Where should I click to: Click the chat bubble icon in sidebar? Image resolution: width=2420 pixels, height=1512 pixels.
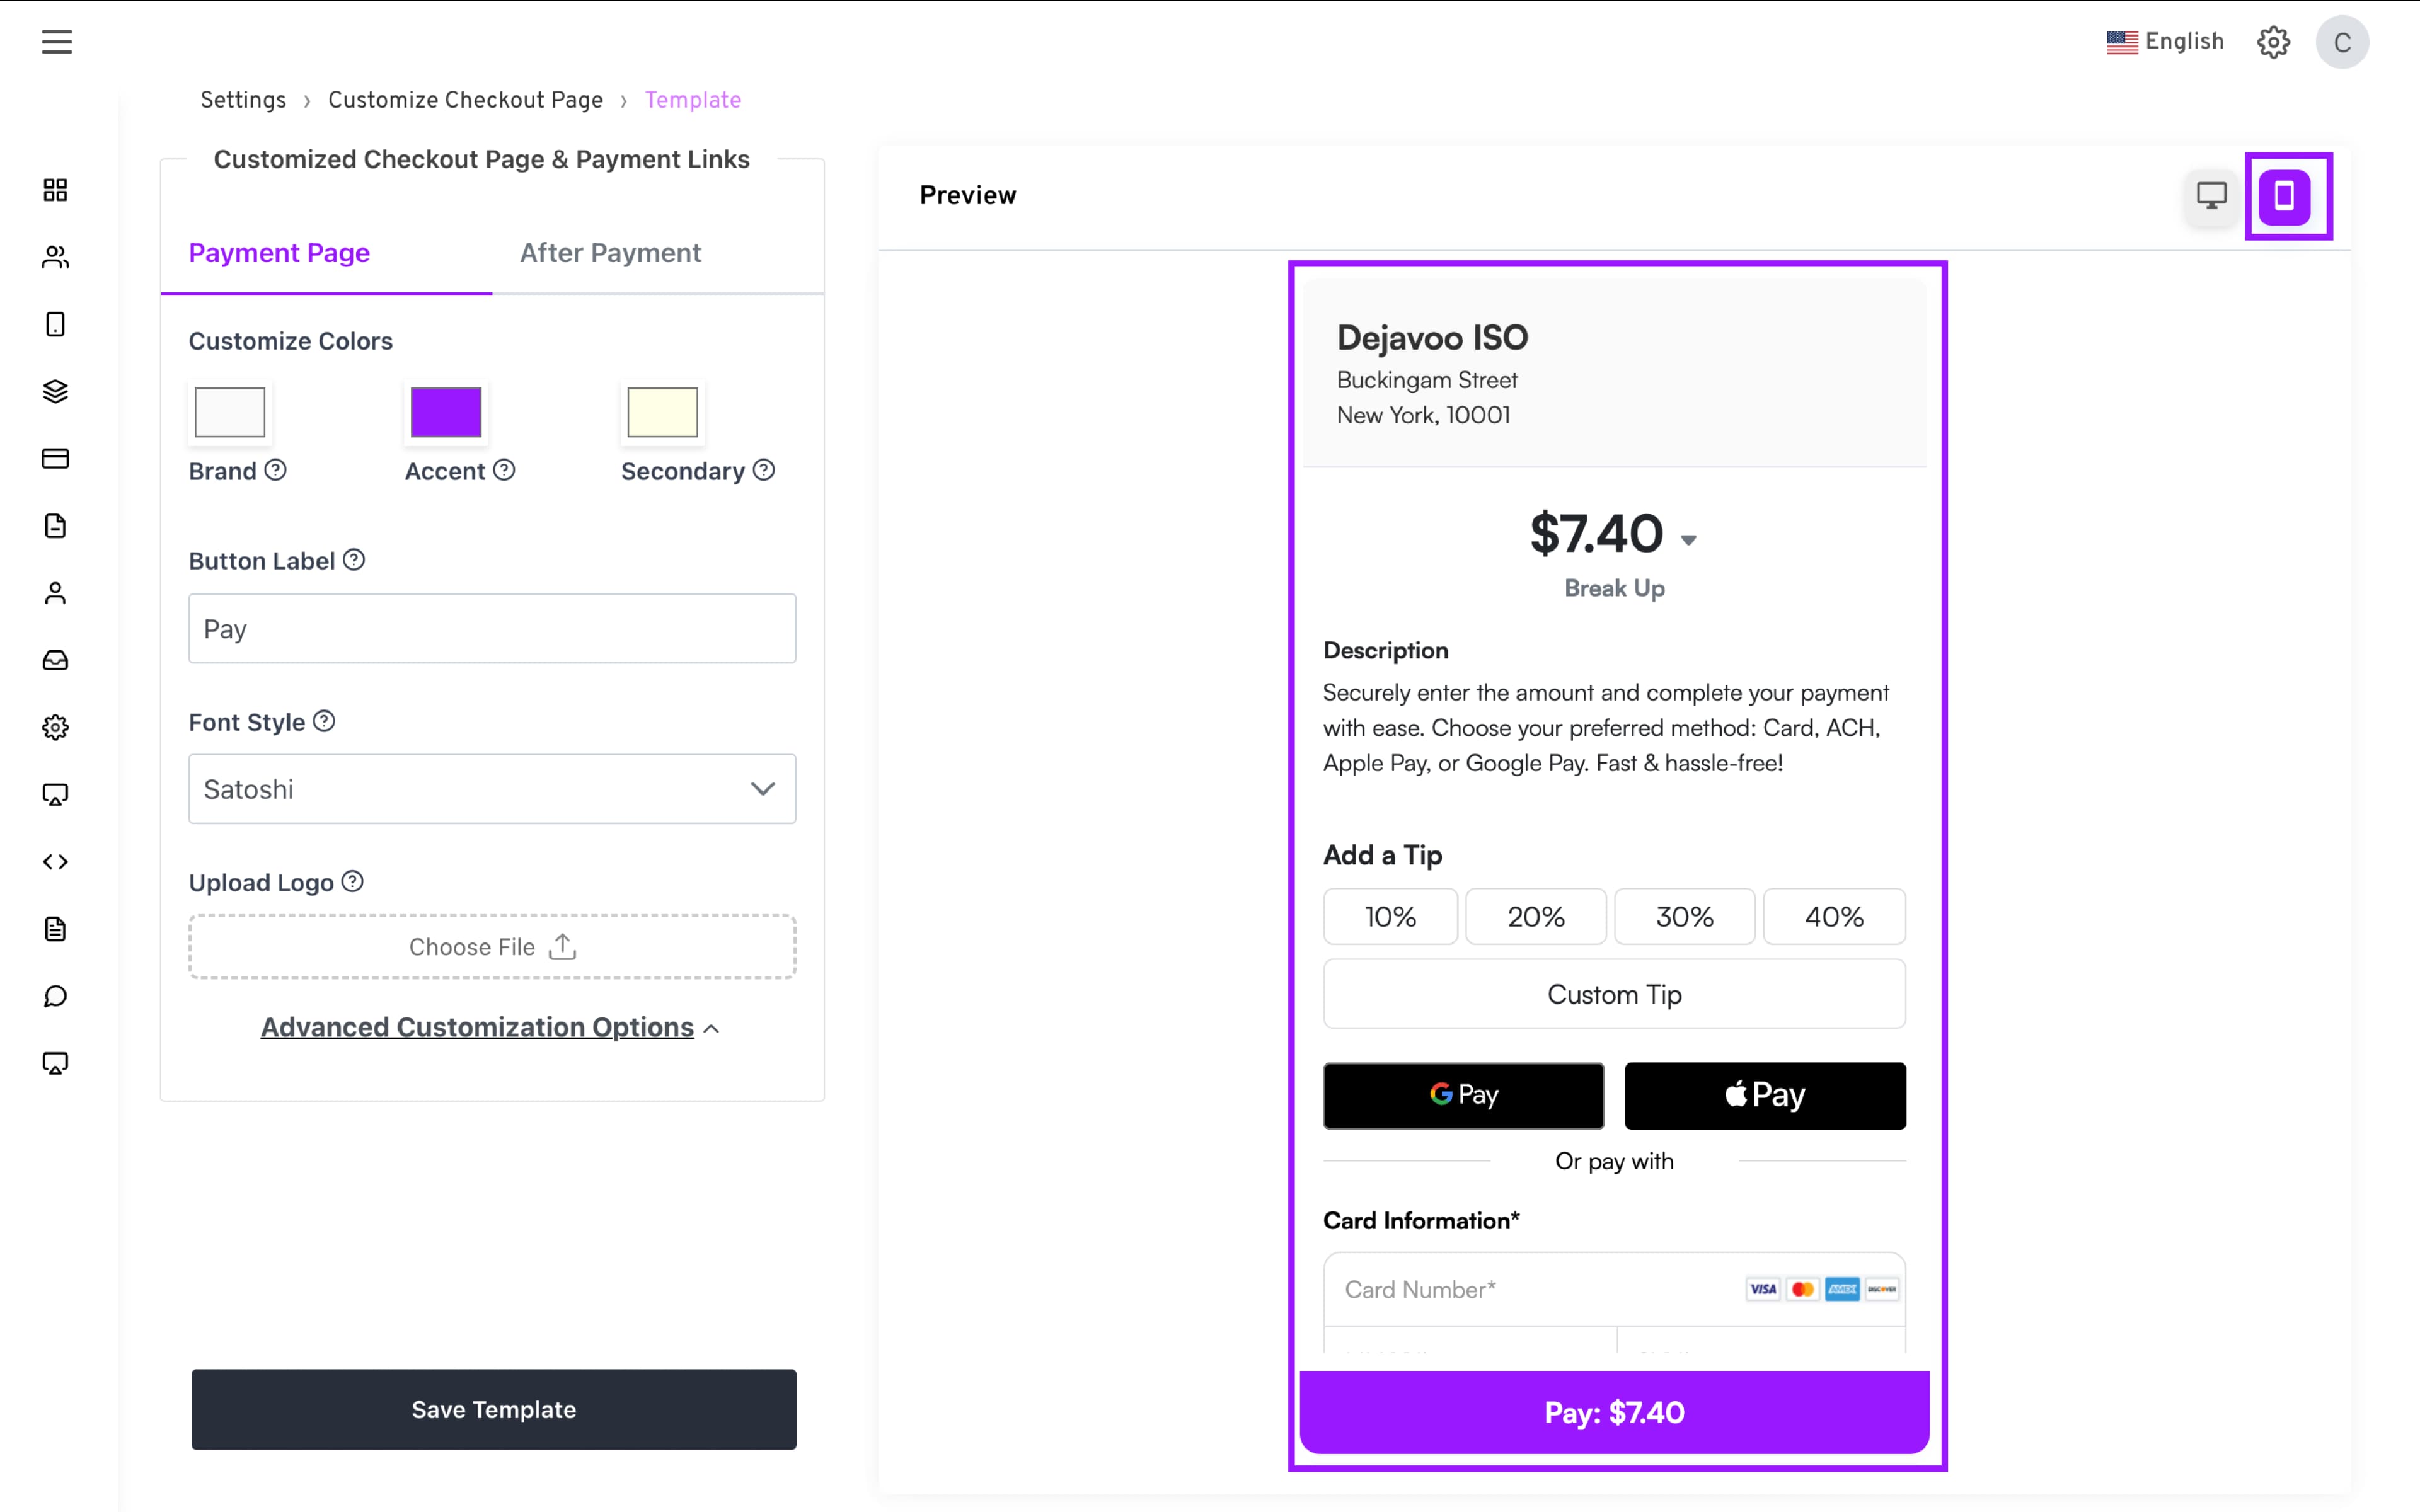pyautogui.click(x=55, y=996)
